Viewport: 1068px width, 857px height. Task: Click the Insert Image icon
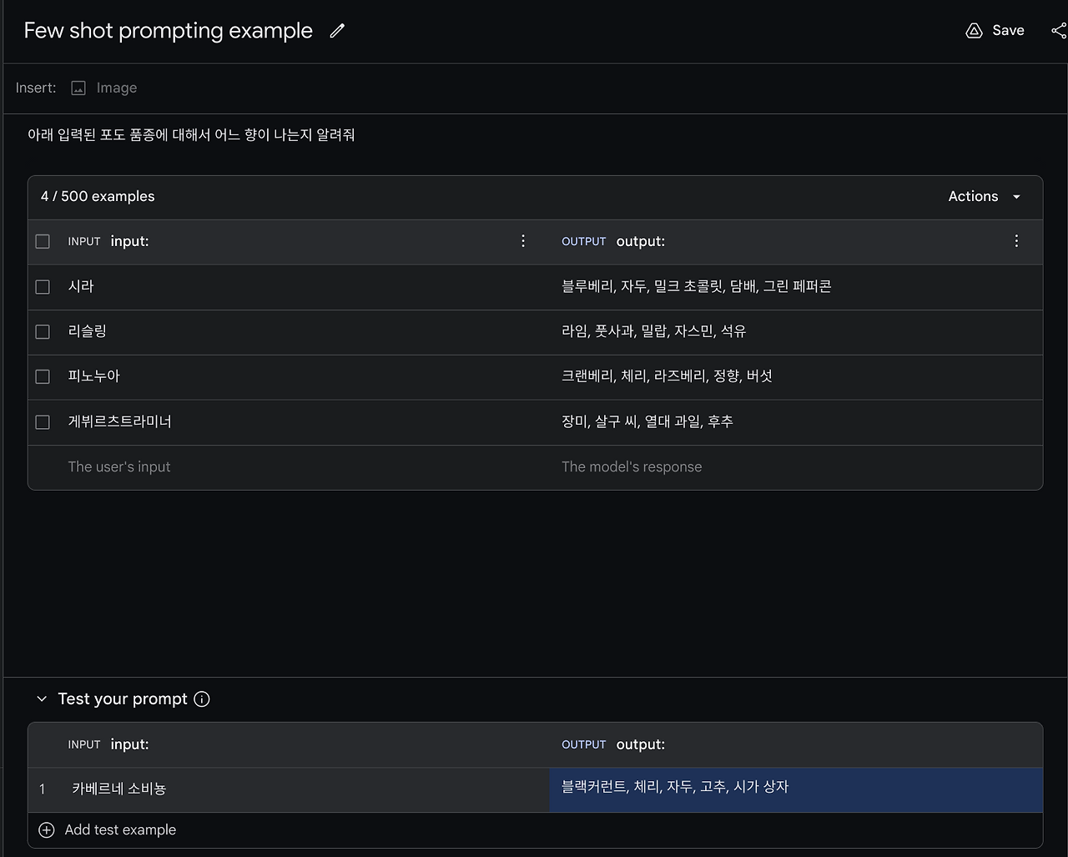coord(78,88)
